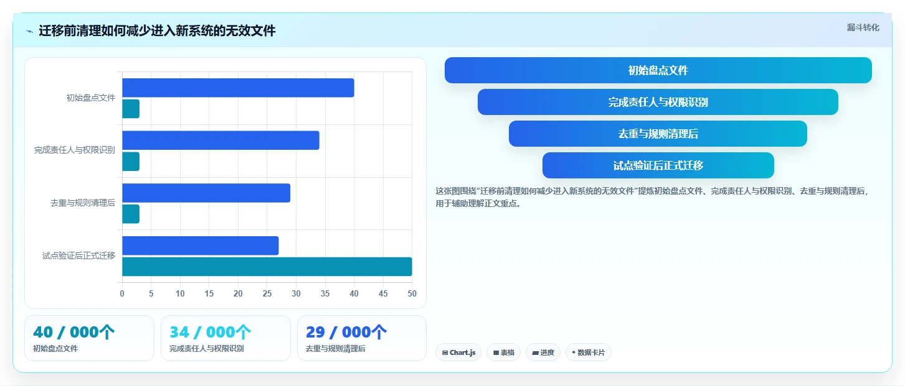Click the short teal bar under 完成责任人与权限识别

pos(131,162)
